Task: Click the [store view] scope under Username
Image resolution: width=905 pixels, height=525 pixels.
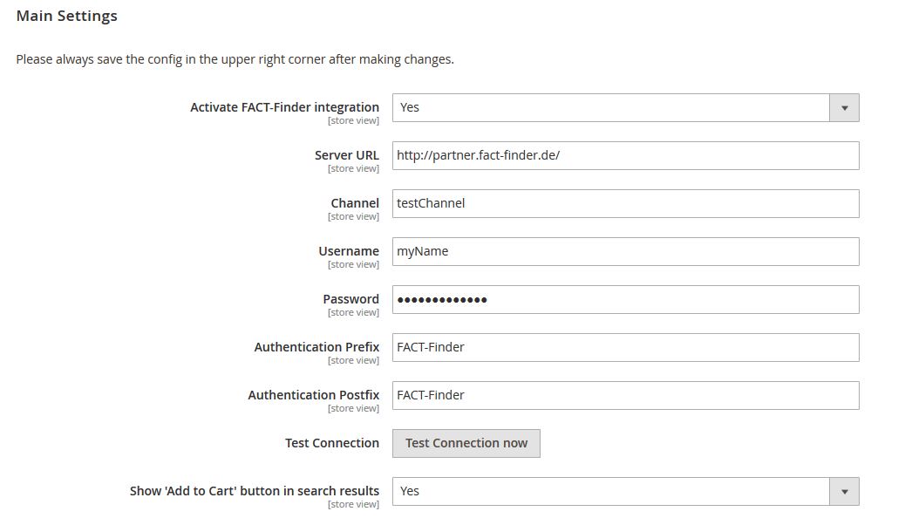Action: coord(353,264)
